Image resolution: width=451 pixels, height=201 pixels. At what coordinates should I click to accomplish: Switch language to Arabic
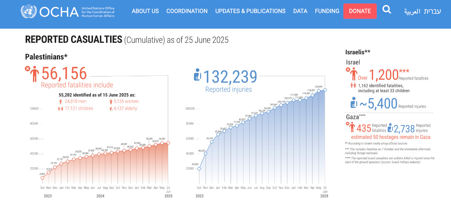pyautogui.click(x=412, y=12)
